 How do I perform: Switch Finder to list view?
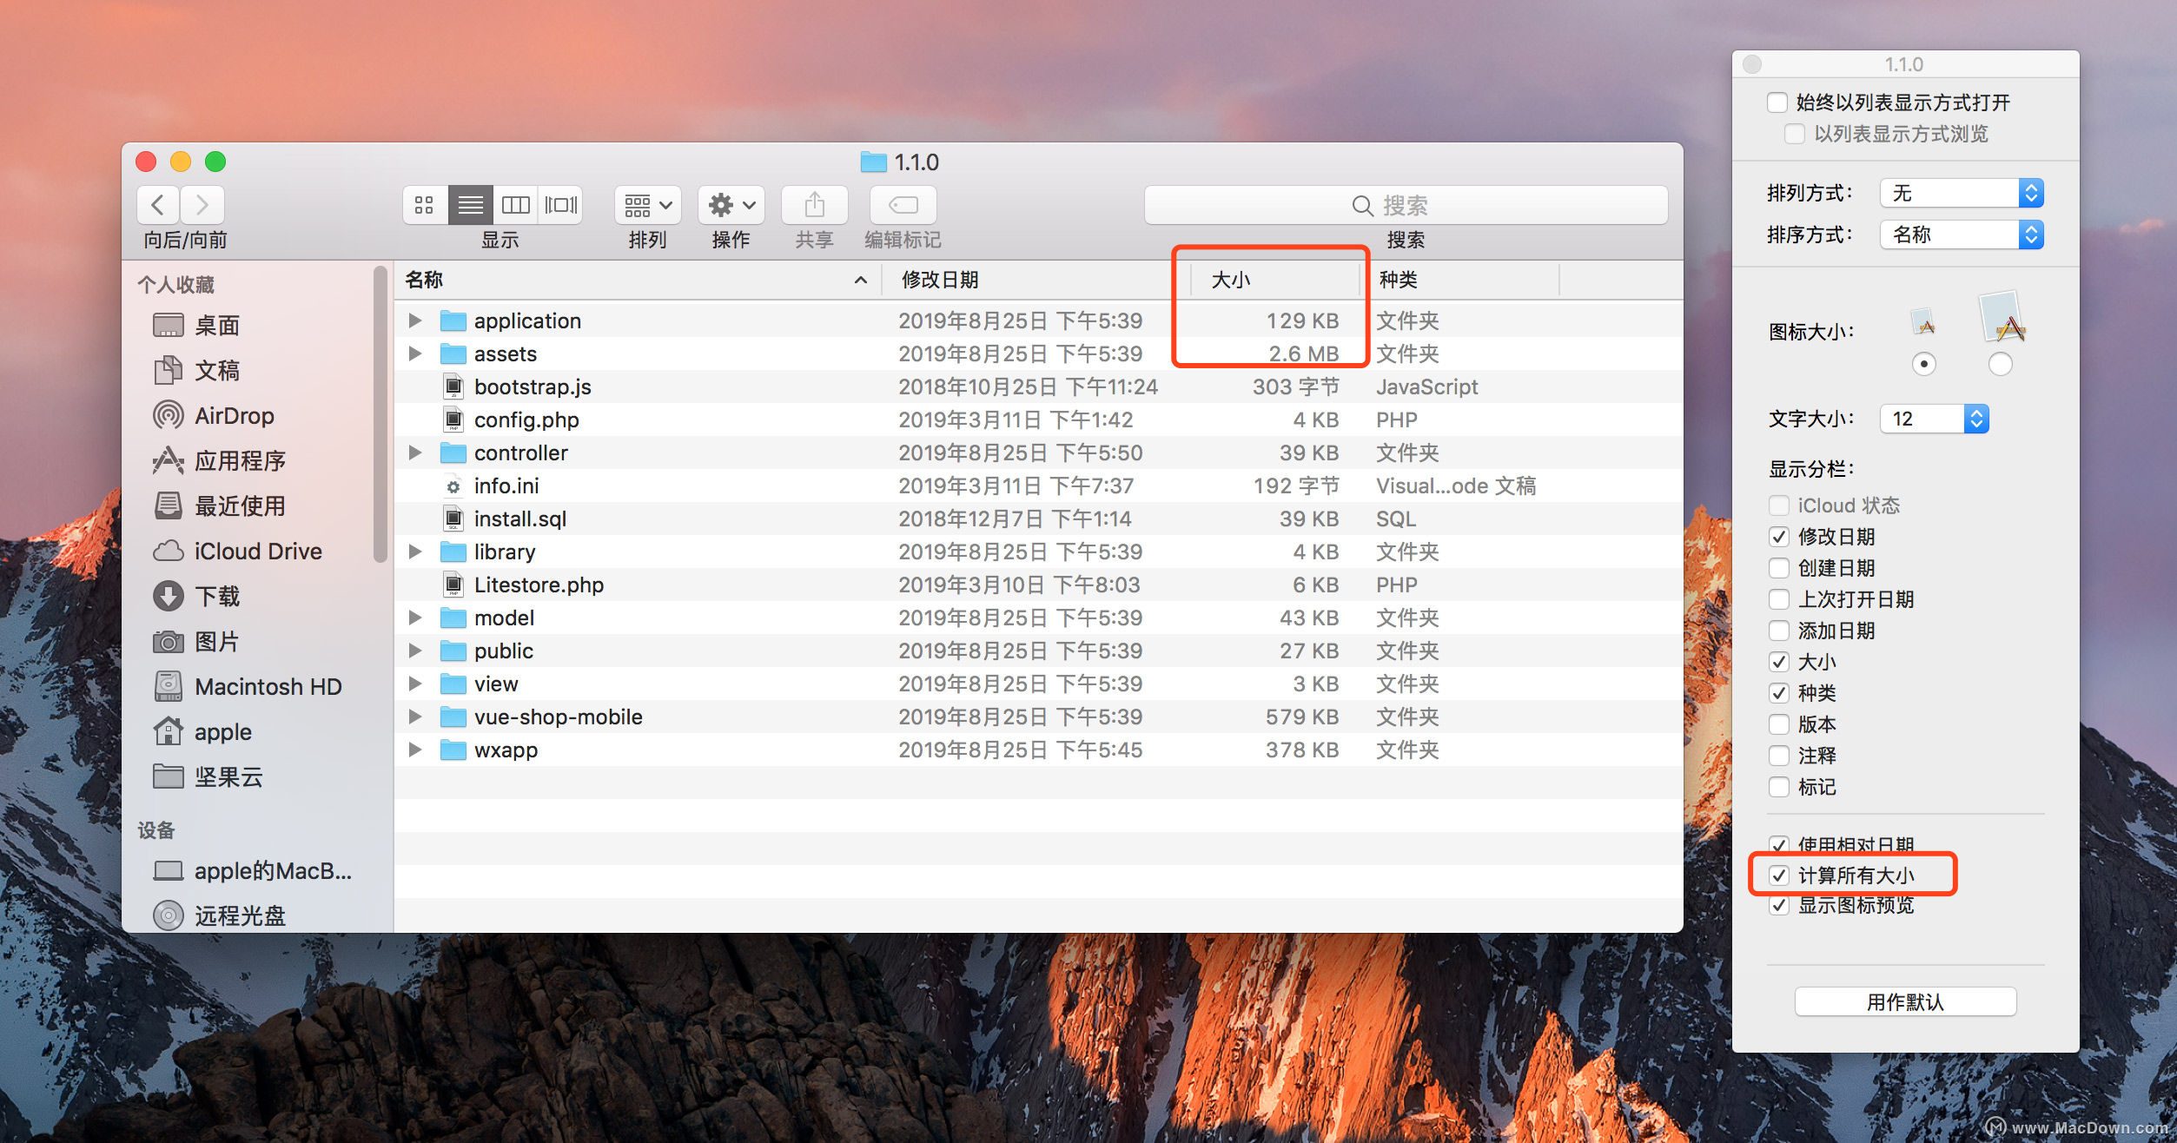coord(470,205)
